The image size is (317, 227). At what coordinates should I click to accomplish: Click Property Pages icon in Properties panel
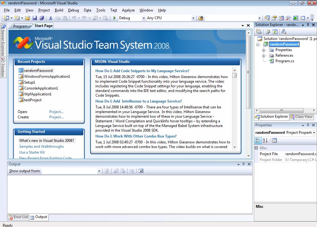tap(274, 140)
